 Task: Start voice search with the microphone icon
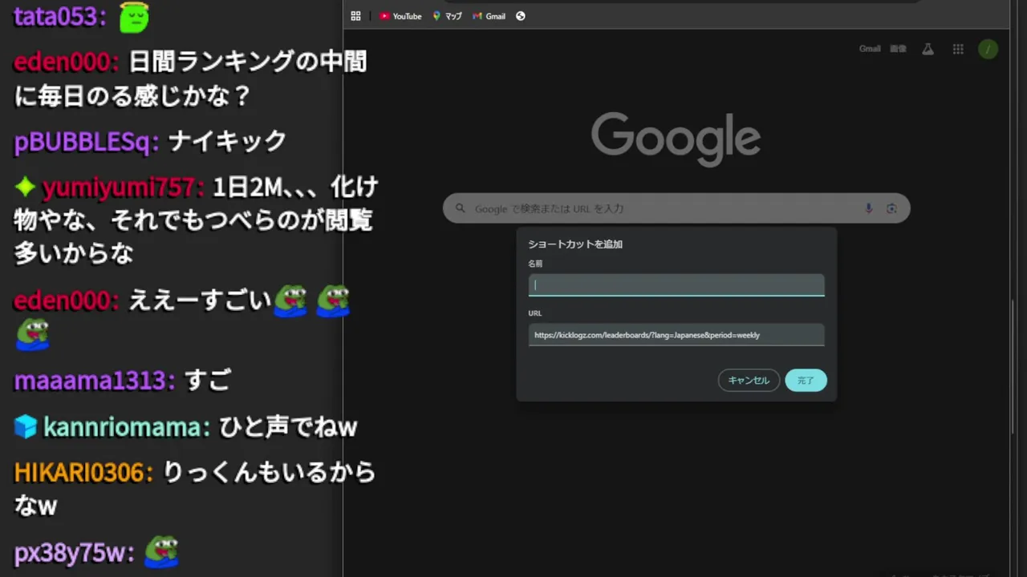tap(868, 208)
